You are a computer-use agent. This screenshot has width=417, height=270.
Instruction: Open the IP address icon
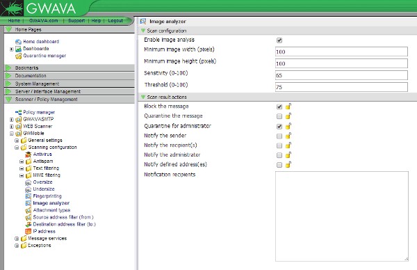coord(28,231)
